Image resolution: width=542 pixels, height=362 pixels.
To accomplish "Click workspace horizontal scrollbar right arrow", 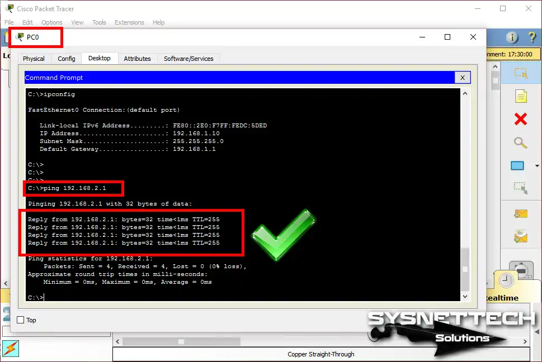I will (525, 342).
